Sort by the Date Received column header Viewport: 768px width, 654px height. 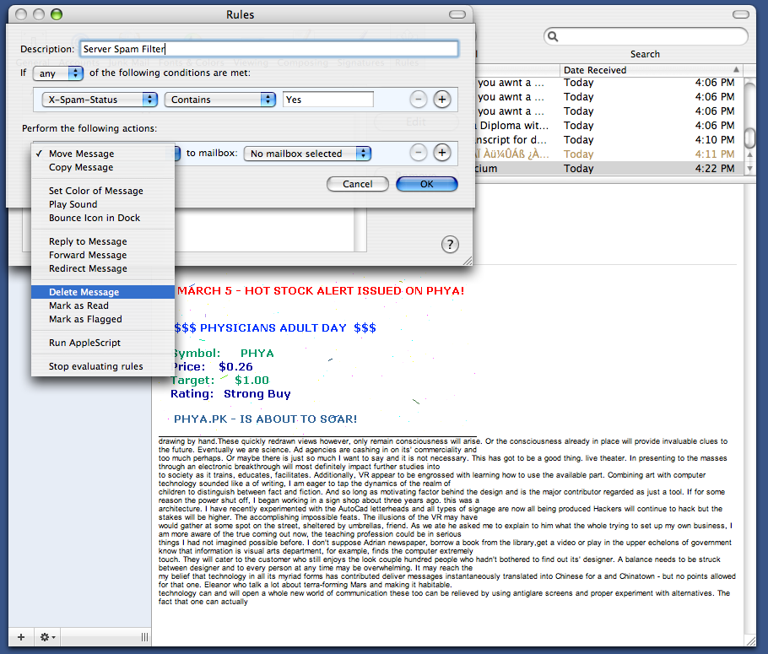coord(650,70)
